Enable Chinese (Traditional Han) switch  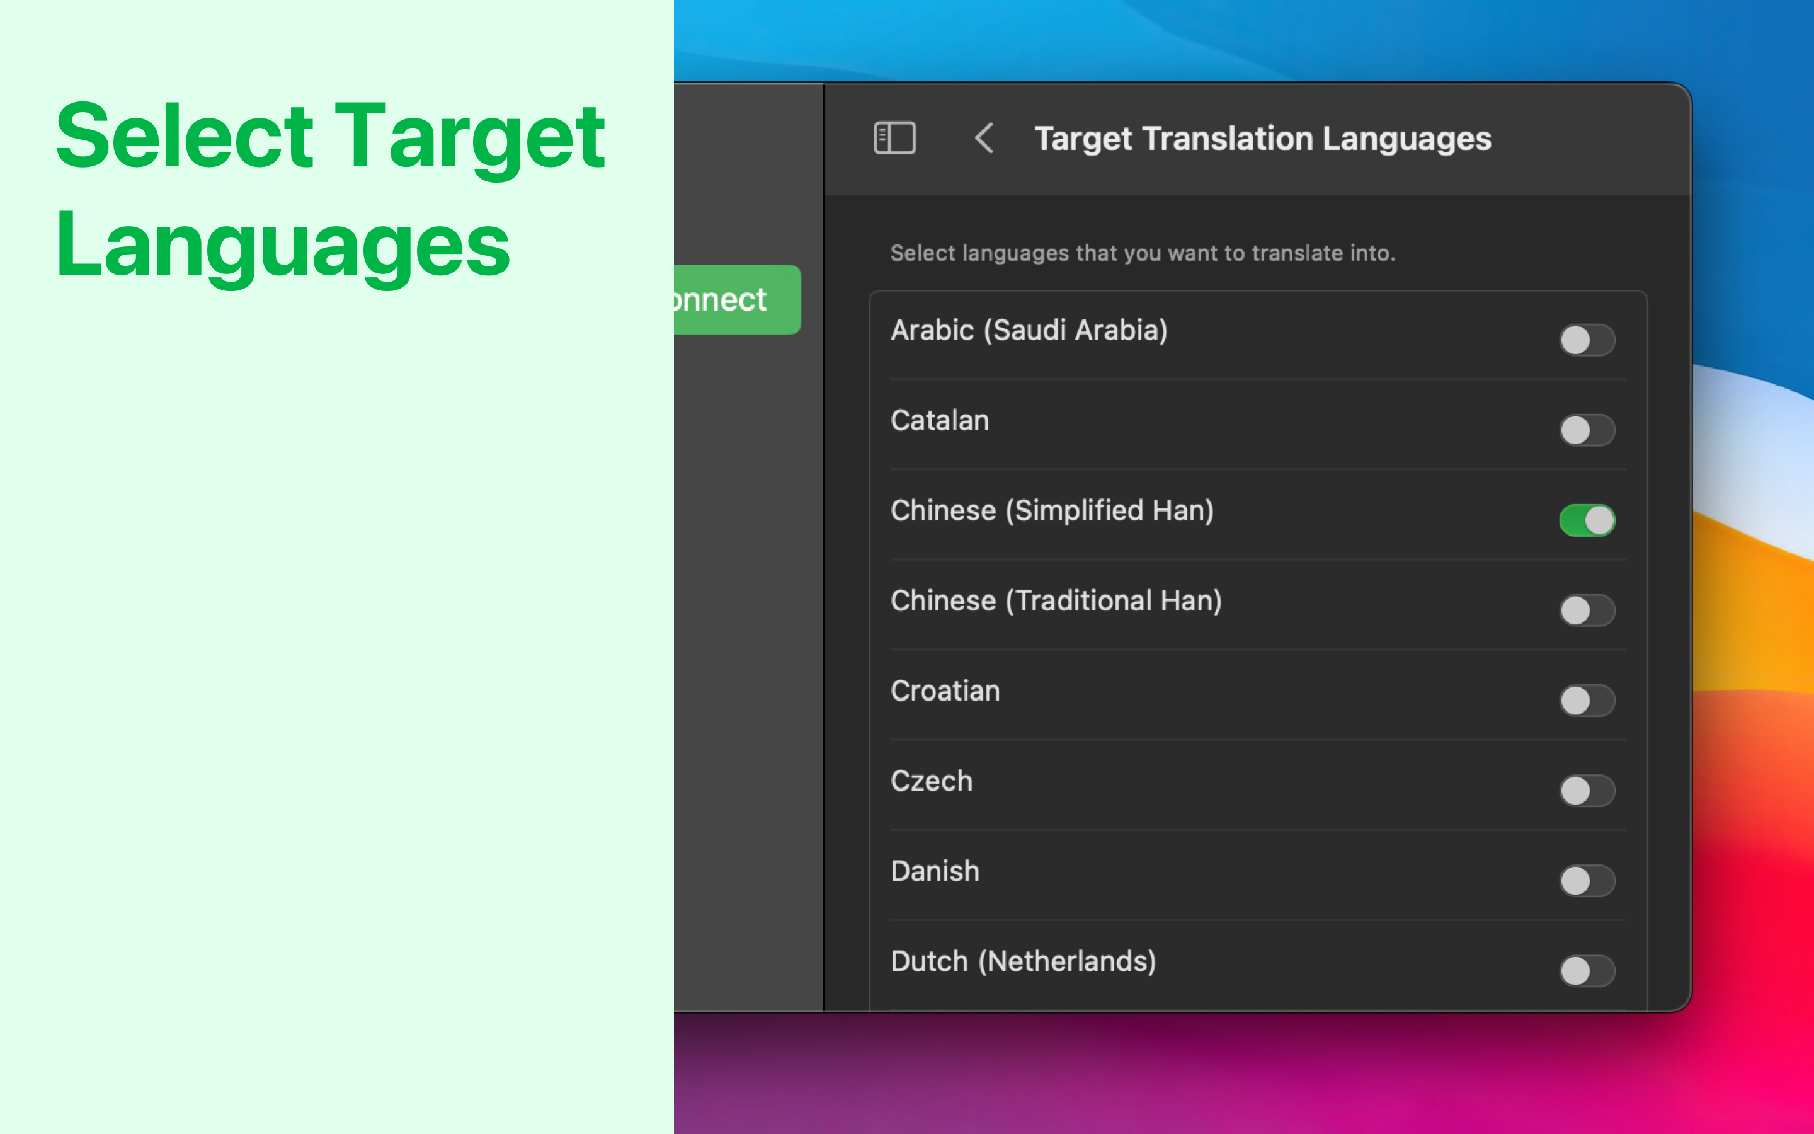click(1587, 610)
